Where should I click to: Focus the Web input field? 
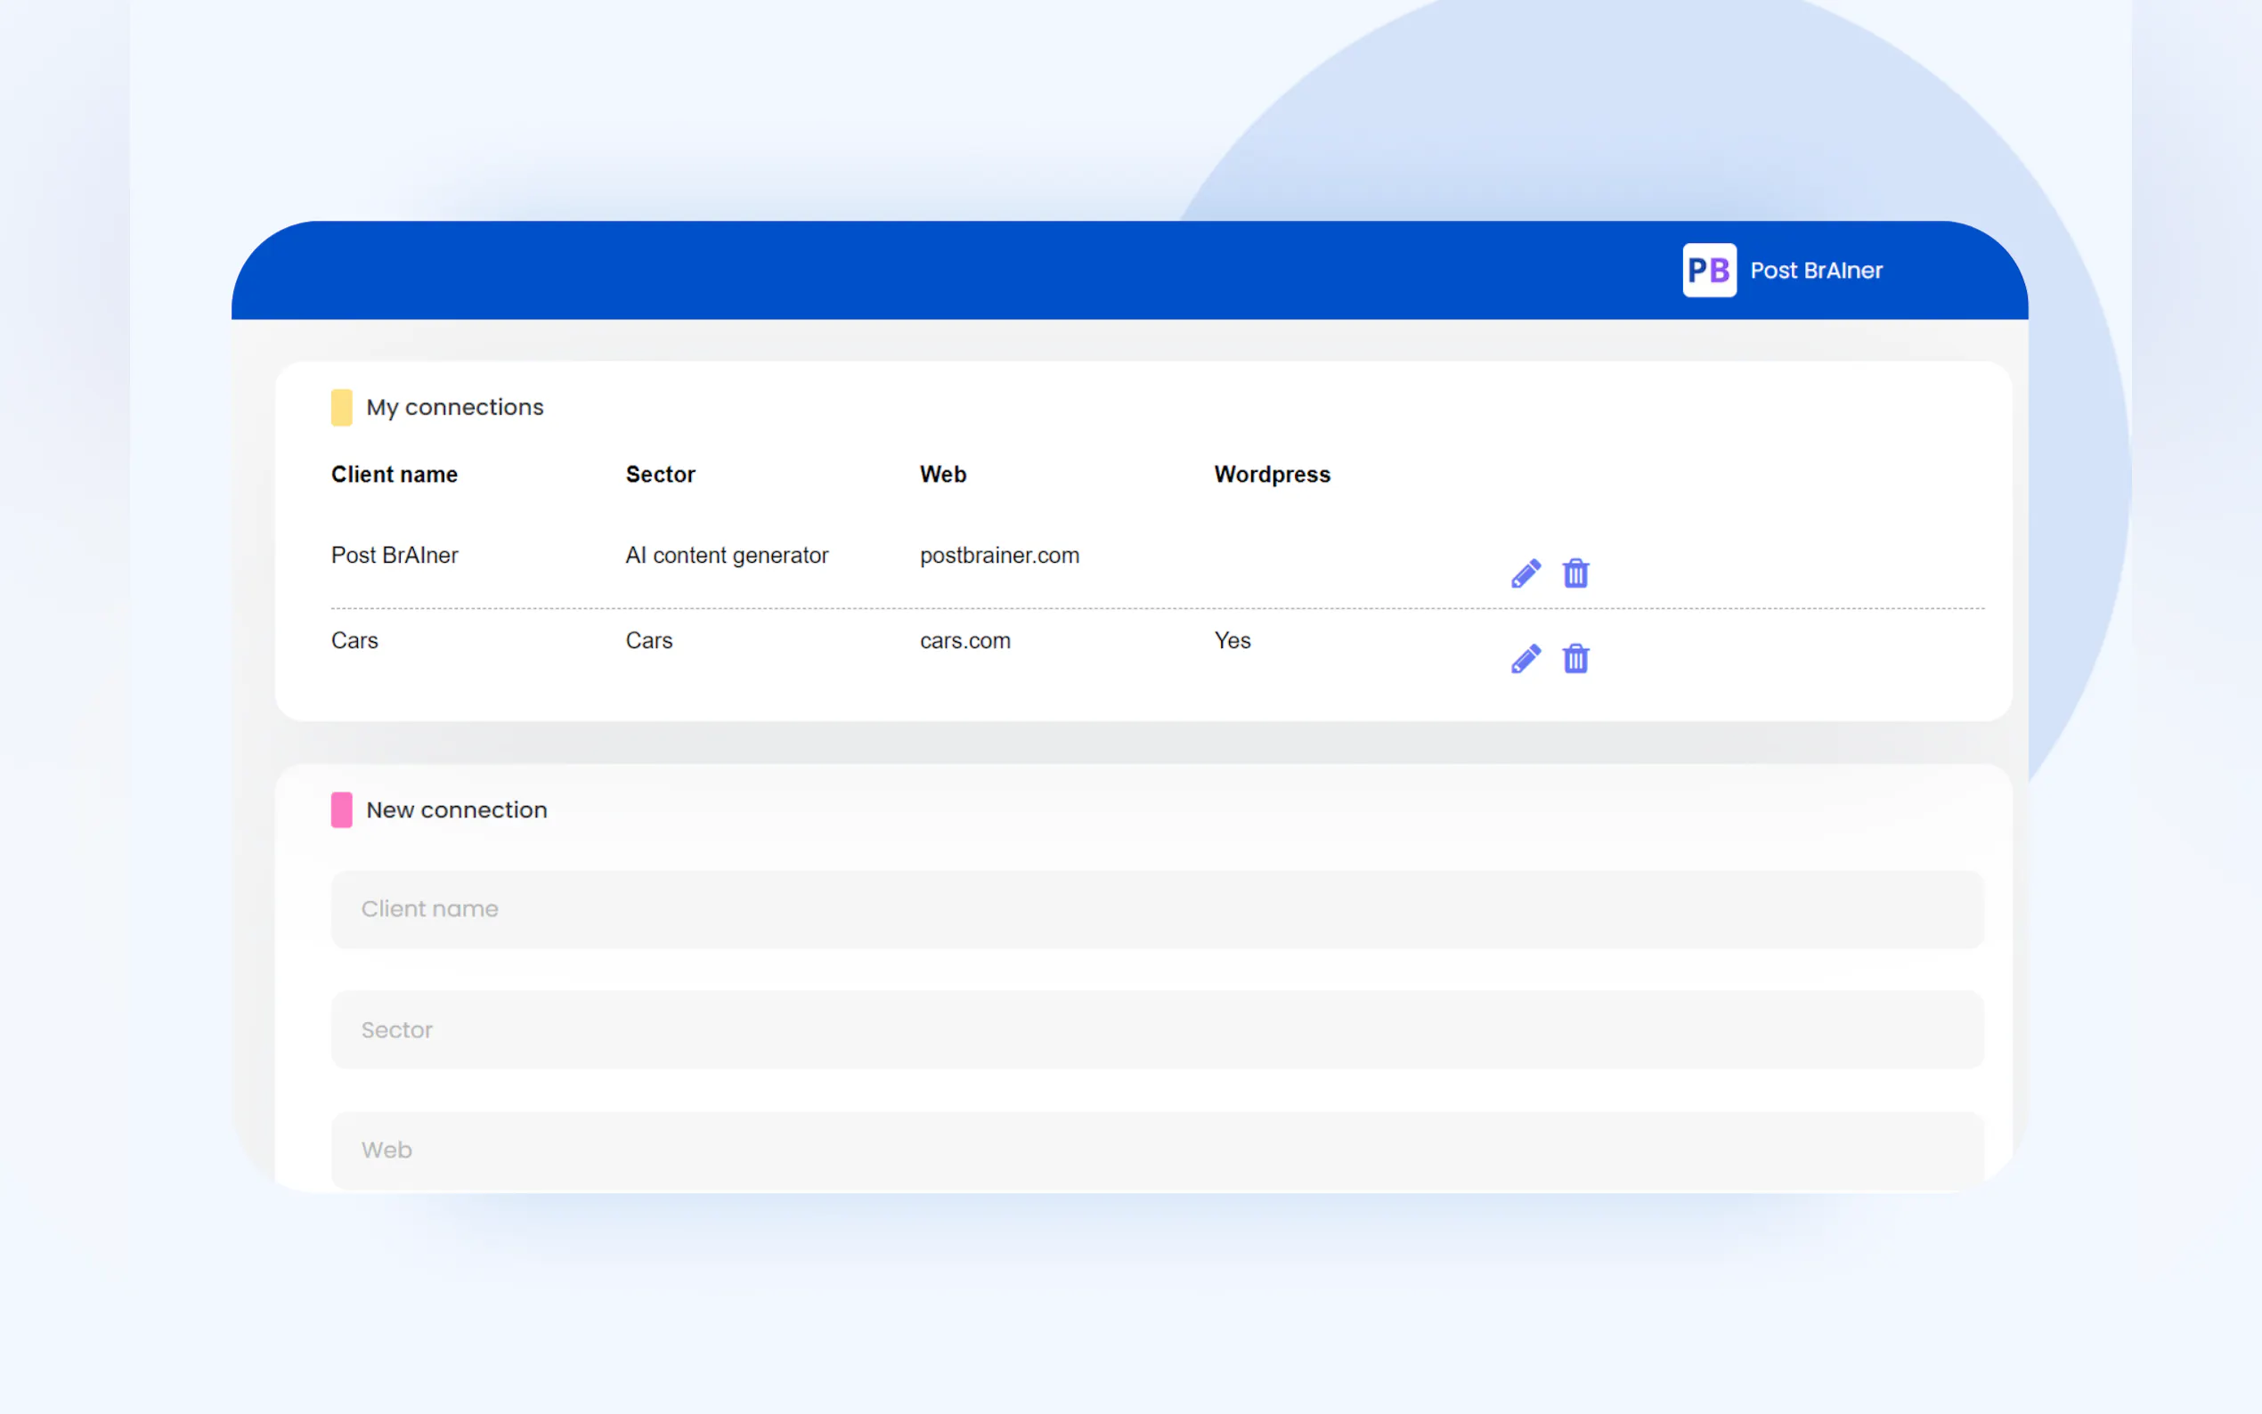tap(1157, 1150)
